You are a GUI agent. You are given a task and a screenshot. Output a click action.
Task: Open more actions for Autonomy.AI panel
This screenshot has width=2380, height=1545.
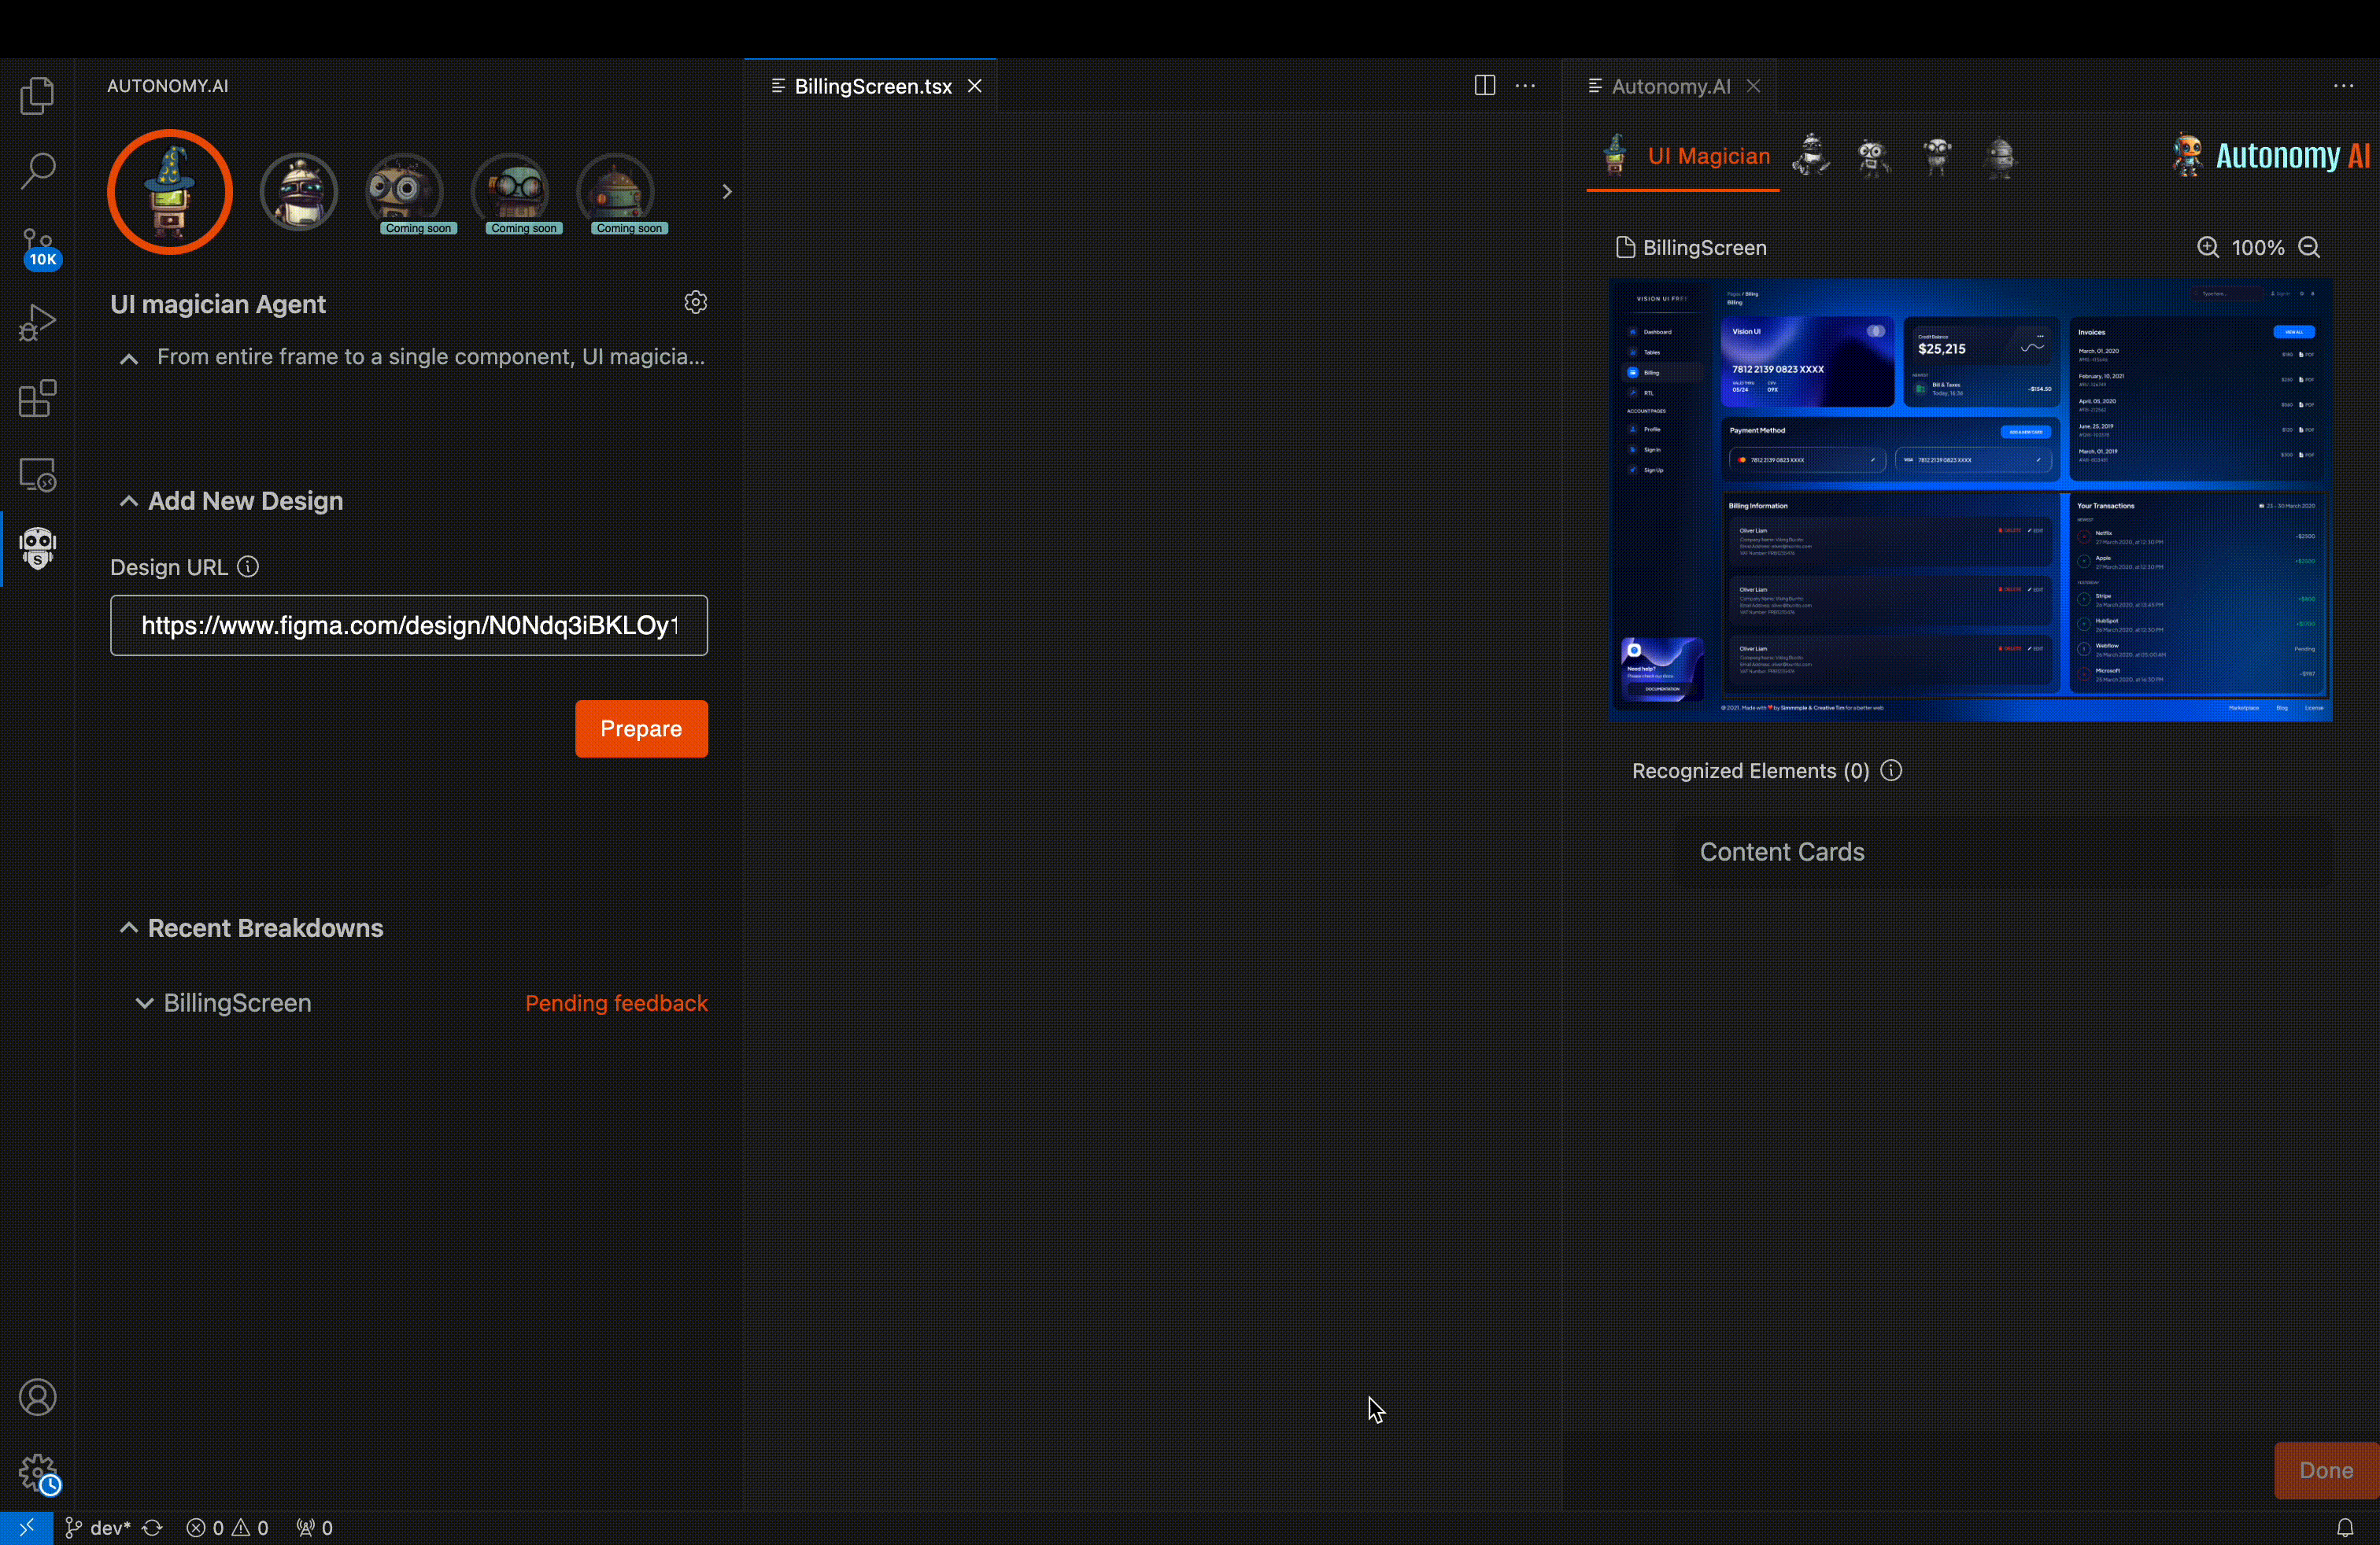2343,86
